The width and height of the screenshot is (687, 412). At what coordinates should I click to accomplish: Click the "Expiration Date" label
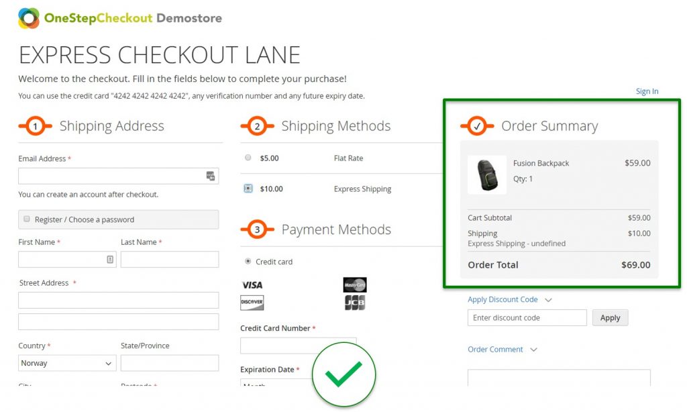267,370
